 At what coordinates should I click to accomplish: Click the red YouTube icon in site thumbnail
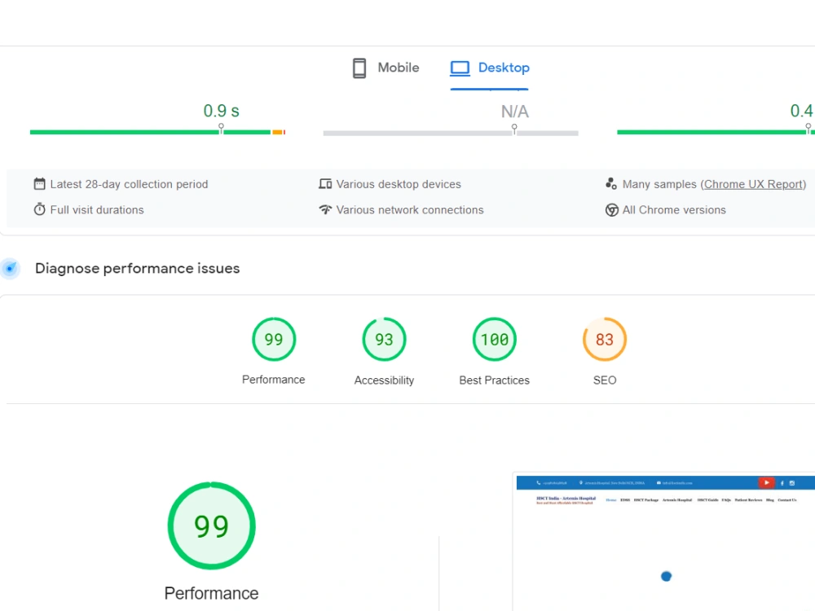(766, 482)
